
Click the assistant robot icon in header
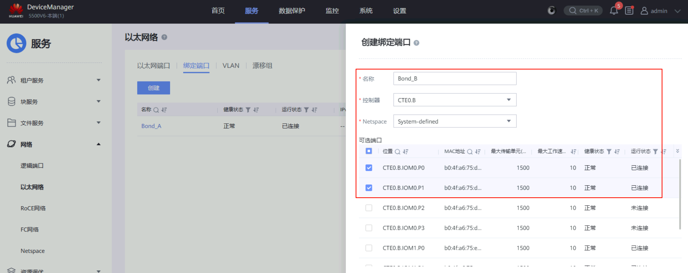pos(551,11)
